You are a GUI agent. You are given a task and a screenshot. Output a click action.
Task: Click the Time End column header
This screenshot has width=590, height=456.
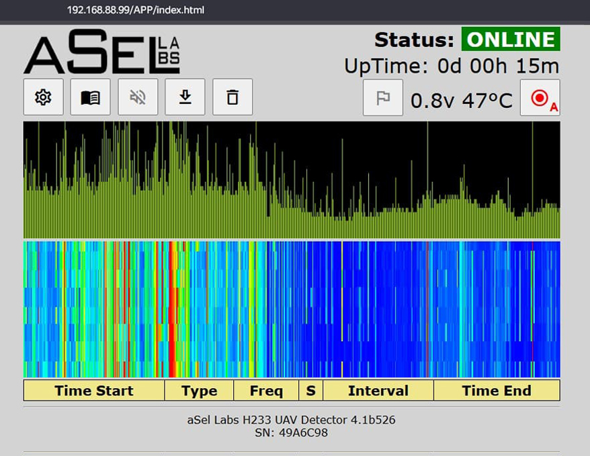coord(496,391)
